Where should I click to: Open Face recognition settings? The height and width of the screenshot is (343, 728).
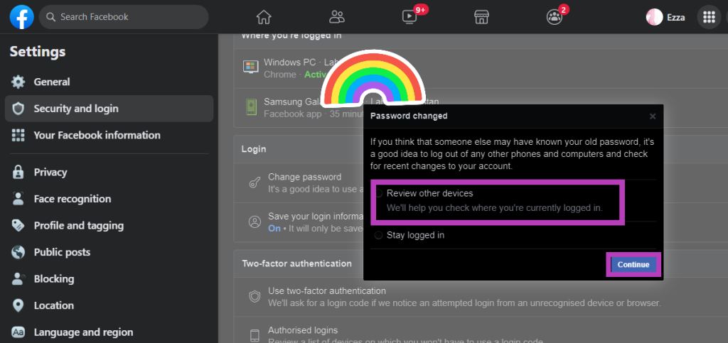click(109, 199)
